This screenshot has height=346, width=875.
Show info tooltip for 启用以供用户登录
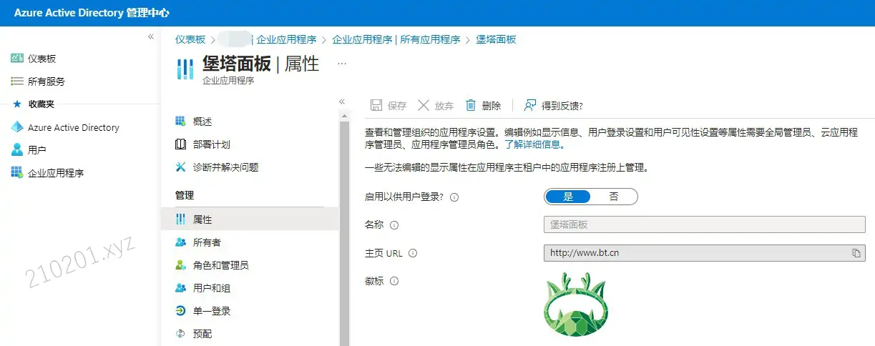coord(454,197)
